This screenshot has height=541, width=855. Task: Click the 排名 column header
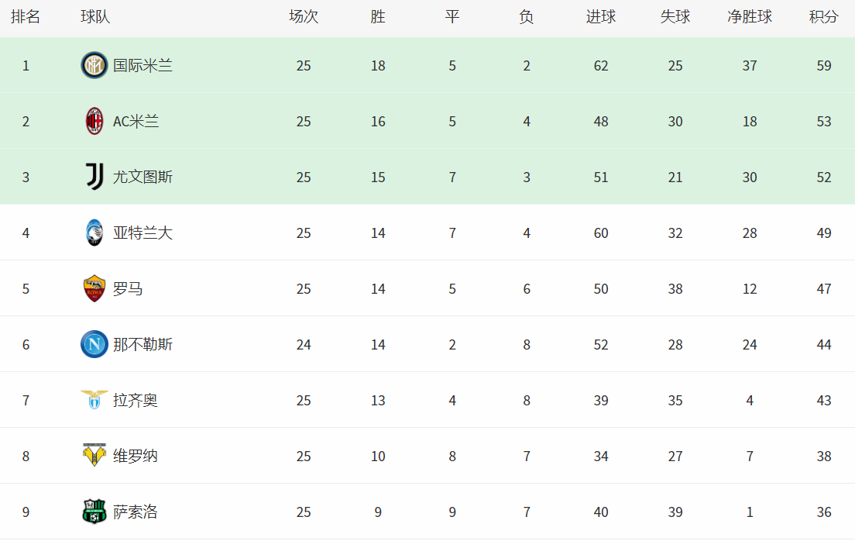tap(26, 17)
